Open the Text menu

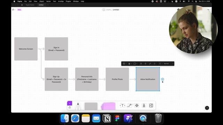pos(54,1)
